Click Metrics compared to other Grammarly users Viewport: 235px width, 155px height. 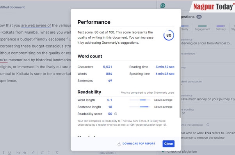click(x=148, y=93)
